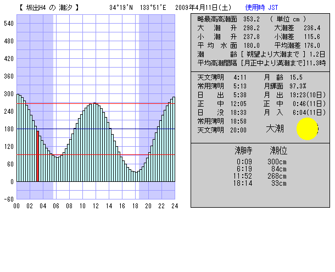Click the morning 常用薄明 5:13 entry
Image resolution: width=335 pixels, height=272 pixels.
(222, 86)
